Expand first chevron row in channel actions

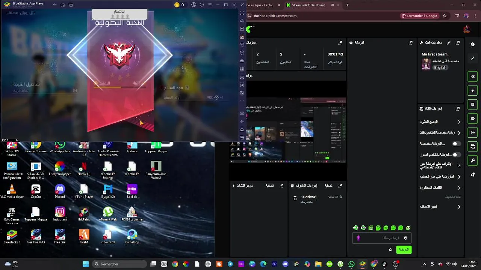pos(459,122)
